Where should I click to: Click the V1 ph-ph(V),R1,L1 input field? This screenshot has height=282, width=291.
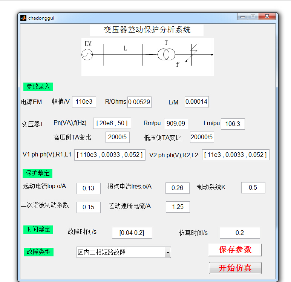point(110,155)
